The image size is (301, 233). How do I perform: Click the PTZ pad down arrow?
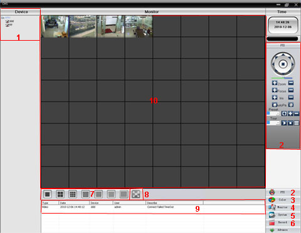coord(283,73)
